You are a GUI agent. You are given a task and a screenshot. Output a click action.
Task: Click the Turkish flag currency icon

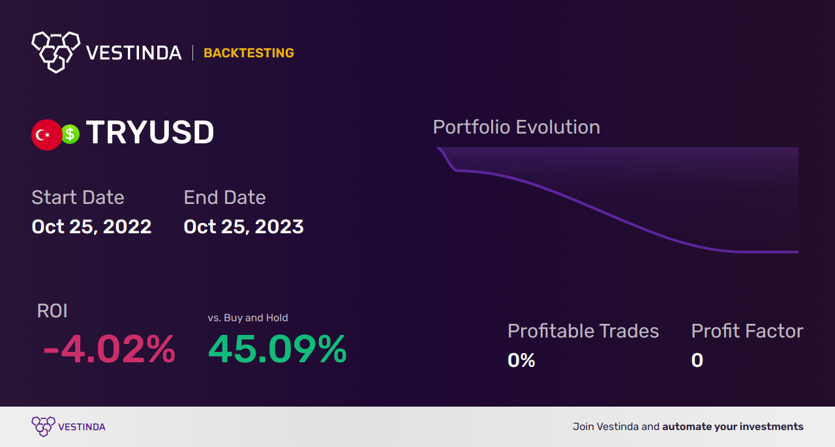46,135
